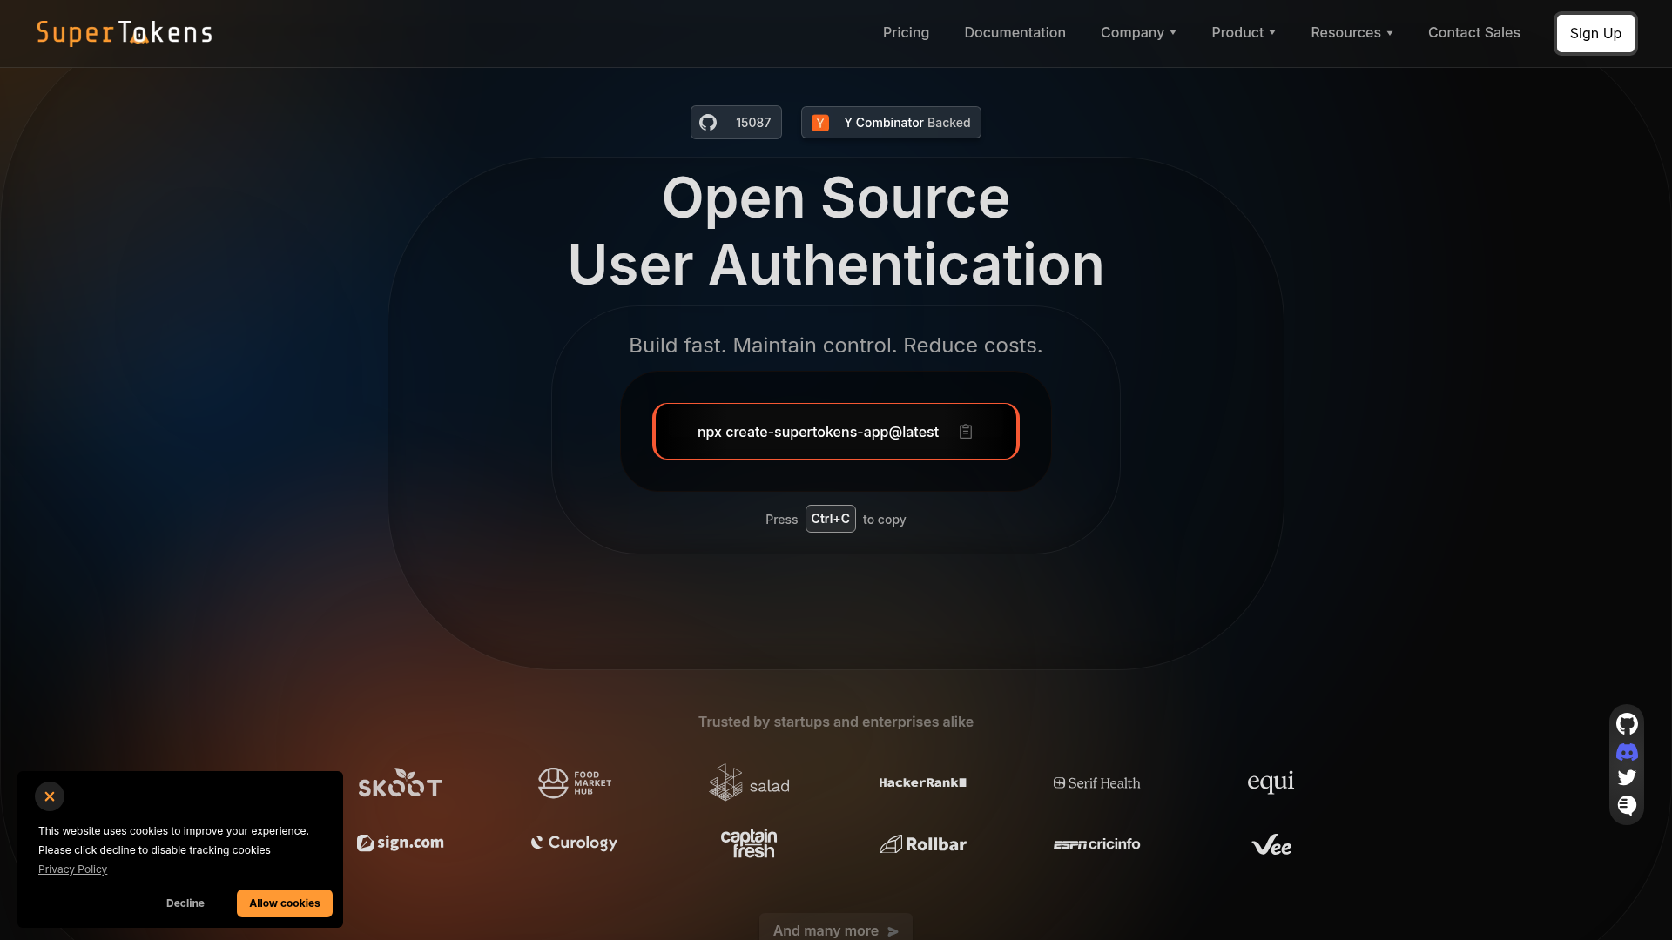Click the Sign Up button
The width and height of the screenshot is (1672, 940).
click(x=1595, y=33)
